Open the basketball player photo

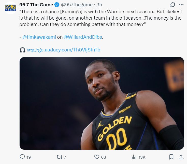click(x=102, y=103)
